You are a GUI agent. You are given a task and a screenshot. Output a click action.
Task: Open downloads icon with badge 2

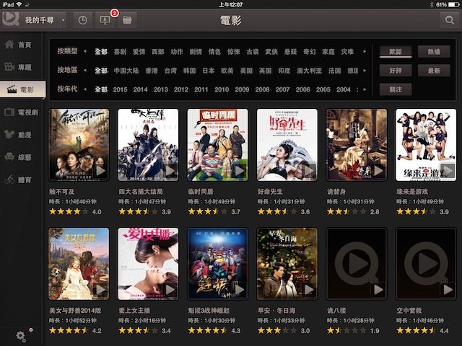tap(105, 19)
